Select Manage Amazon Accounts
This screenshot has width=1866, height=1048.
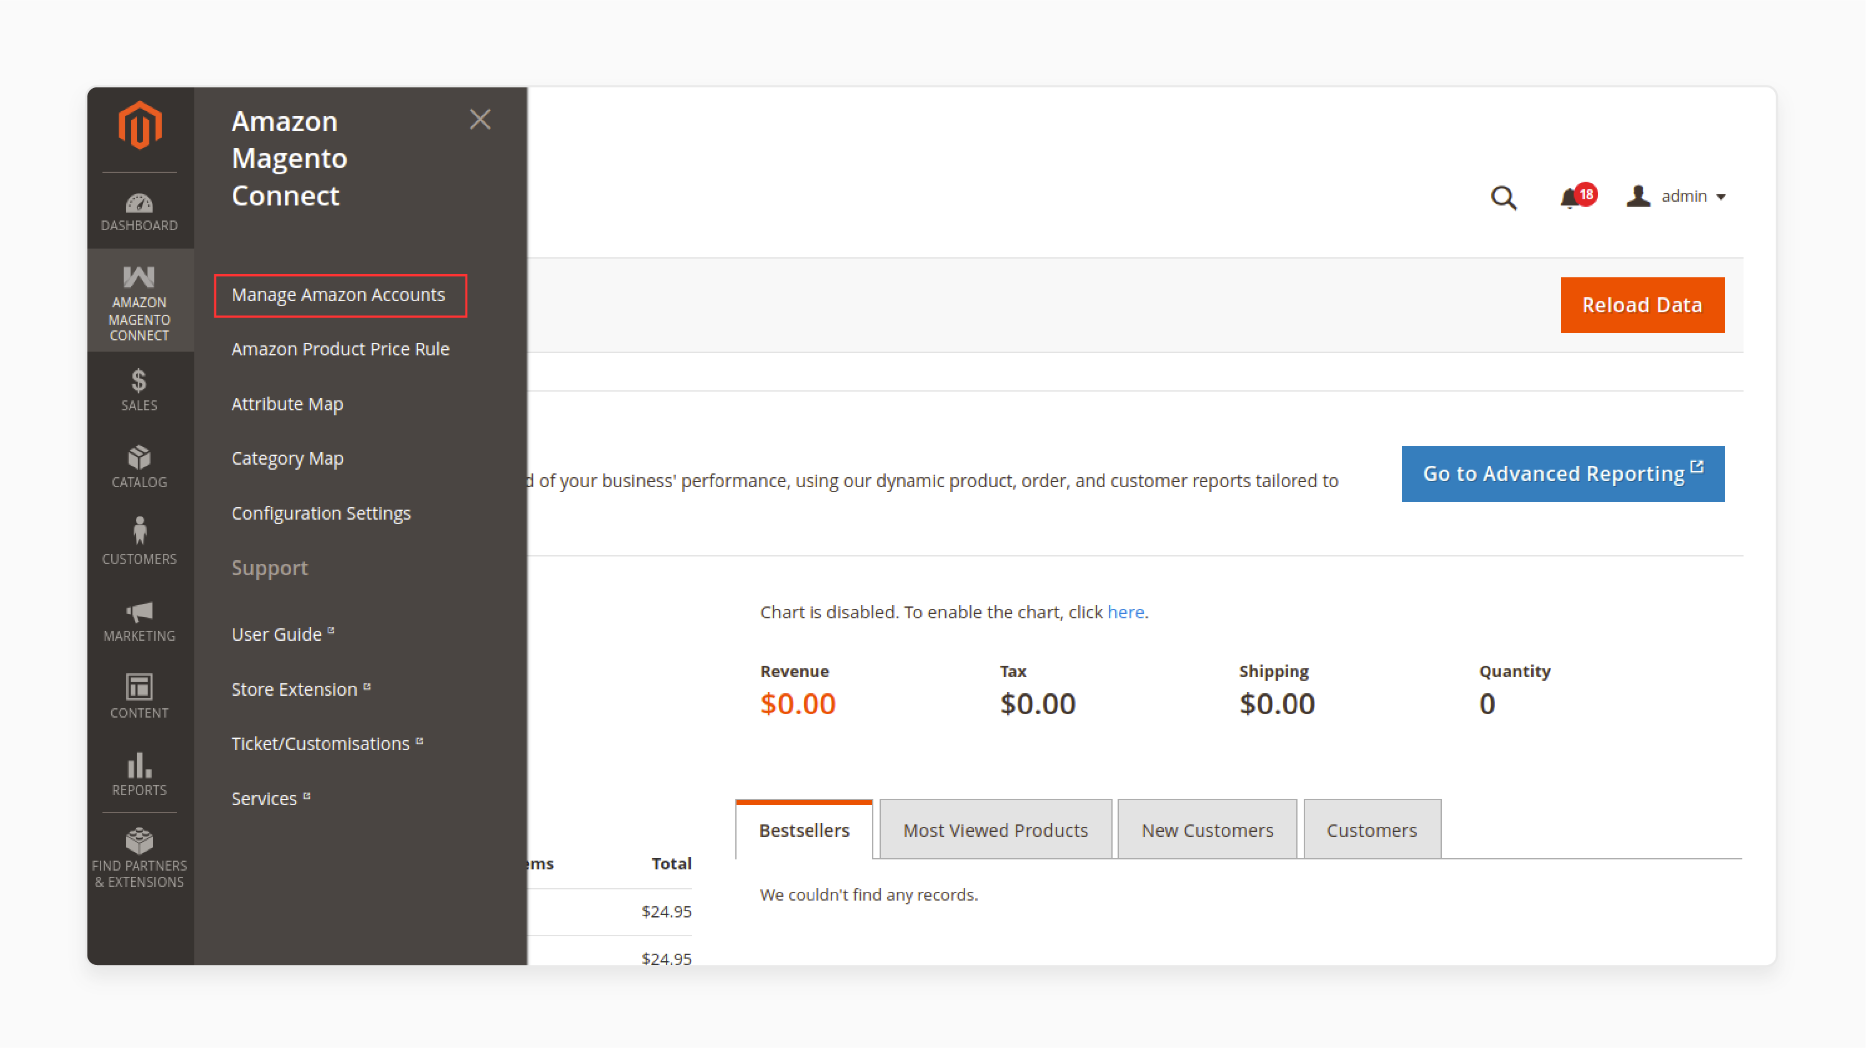pos(339,295)
